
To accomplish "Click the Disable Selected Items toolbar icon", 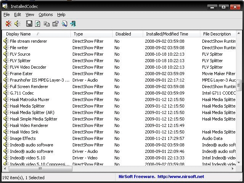I will point(8,24).
